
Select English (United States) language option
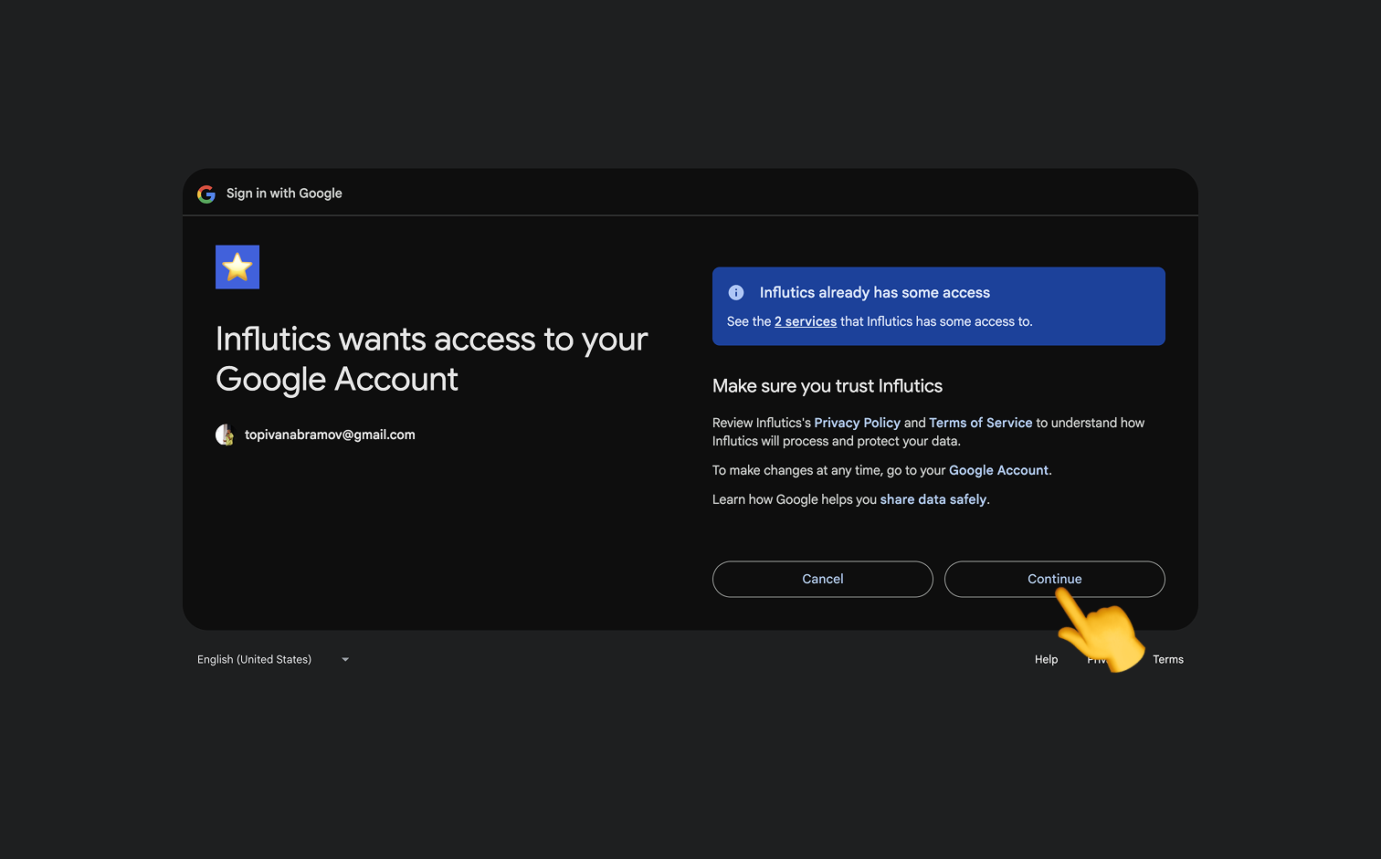point(254,660)
